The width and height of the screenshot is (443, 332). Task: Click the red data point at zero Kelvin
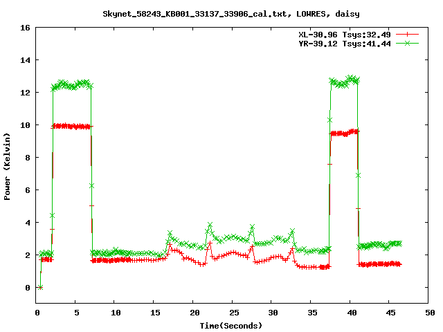point(40,287)
